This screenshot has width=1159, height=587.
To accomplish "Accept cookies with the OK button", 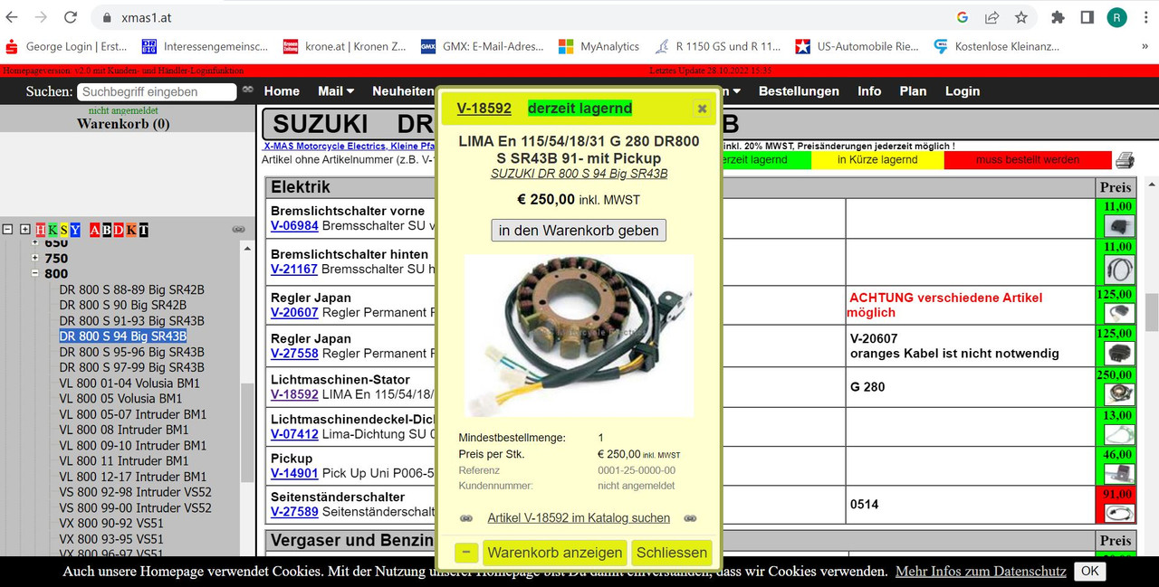I will (1089, 571).
